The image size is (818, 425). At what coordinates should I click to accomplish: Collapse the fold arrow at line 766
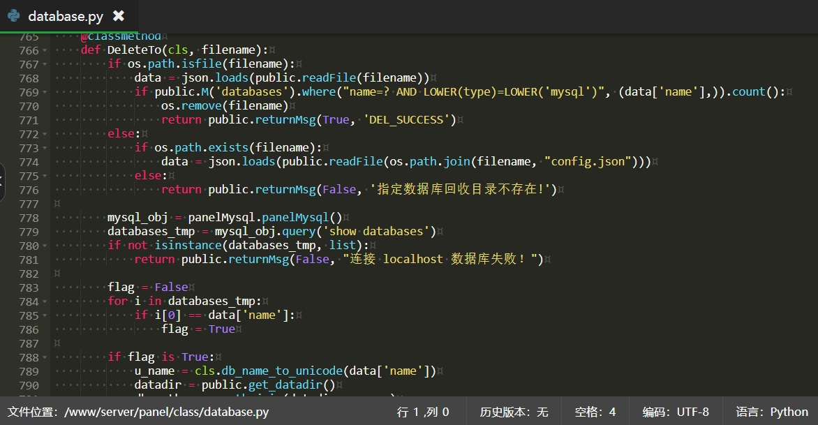(x=45, y=50)
